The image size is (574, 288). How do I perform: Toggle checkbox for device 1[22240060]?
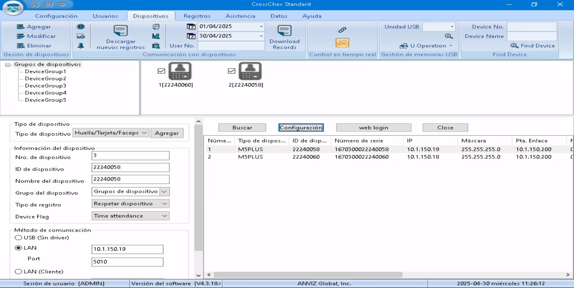[161, 71]
